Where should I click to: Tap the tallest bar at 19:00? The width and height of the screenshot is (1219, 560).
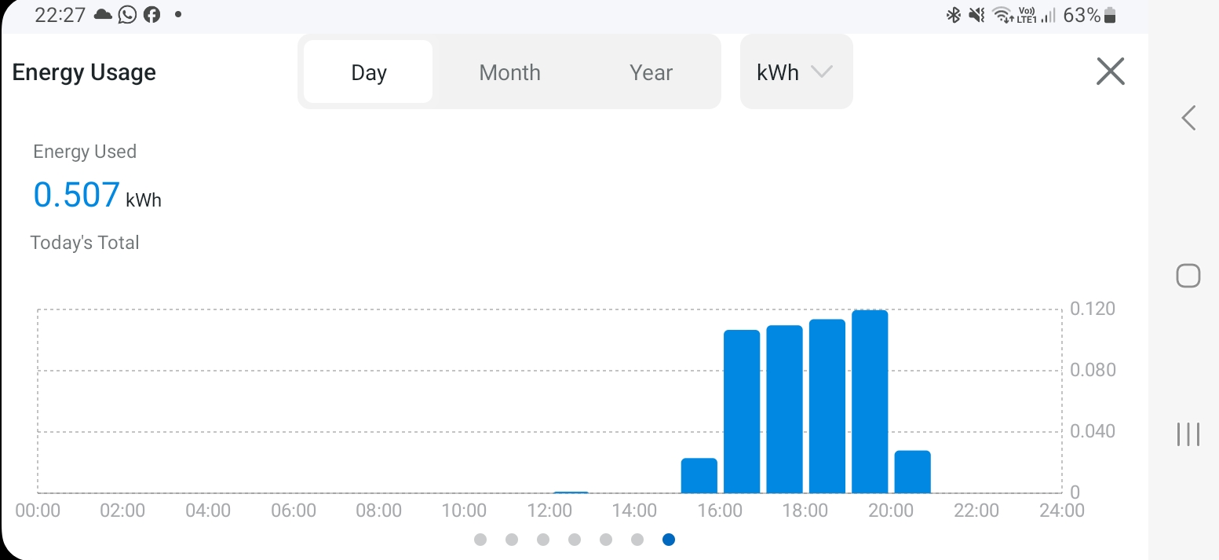point(870,401)
